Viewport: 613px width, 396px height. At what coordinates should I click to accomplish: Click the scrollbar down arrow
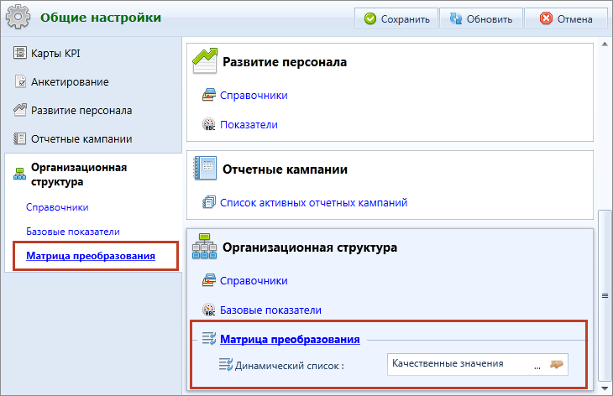click(x=605, y=388)
